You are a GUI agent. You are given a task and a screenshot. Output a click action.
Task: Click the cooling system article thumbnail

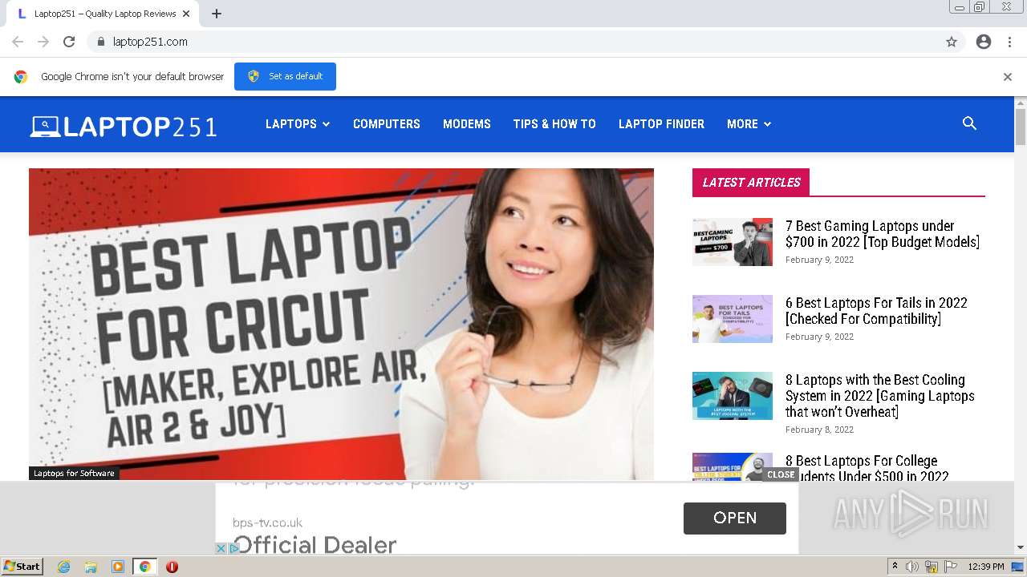pos(733,396)
